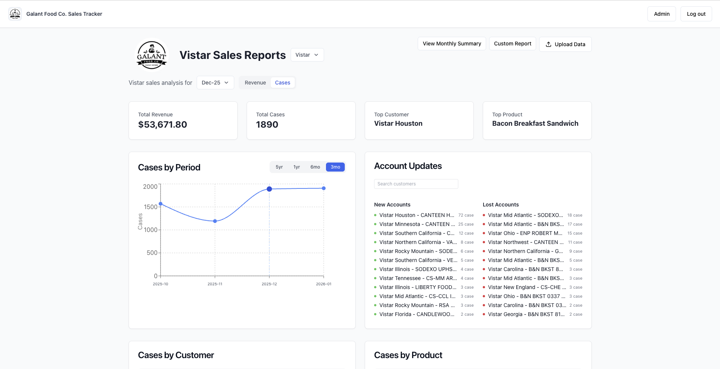Click the Cases by Product heading
The image size is (720, 369).
[x=408, y=355]
